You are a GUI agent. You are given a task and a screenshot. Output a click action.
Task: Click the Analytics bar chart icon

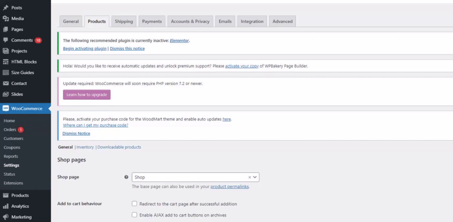point(5,206)
